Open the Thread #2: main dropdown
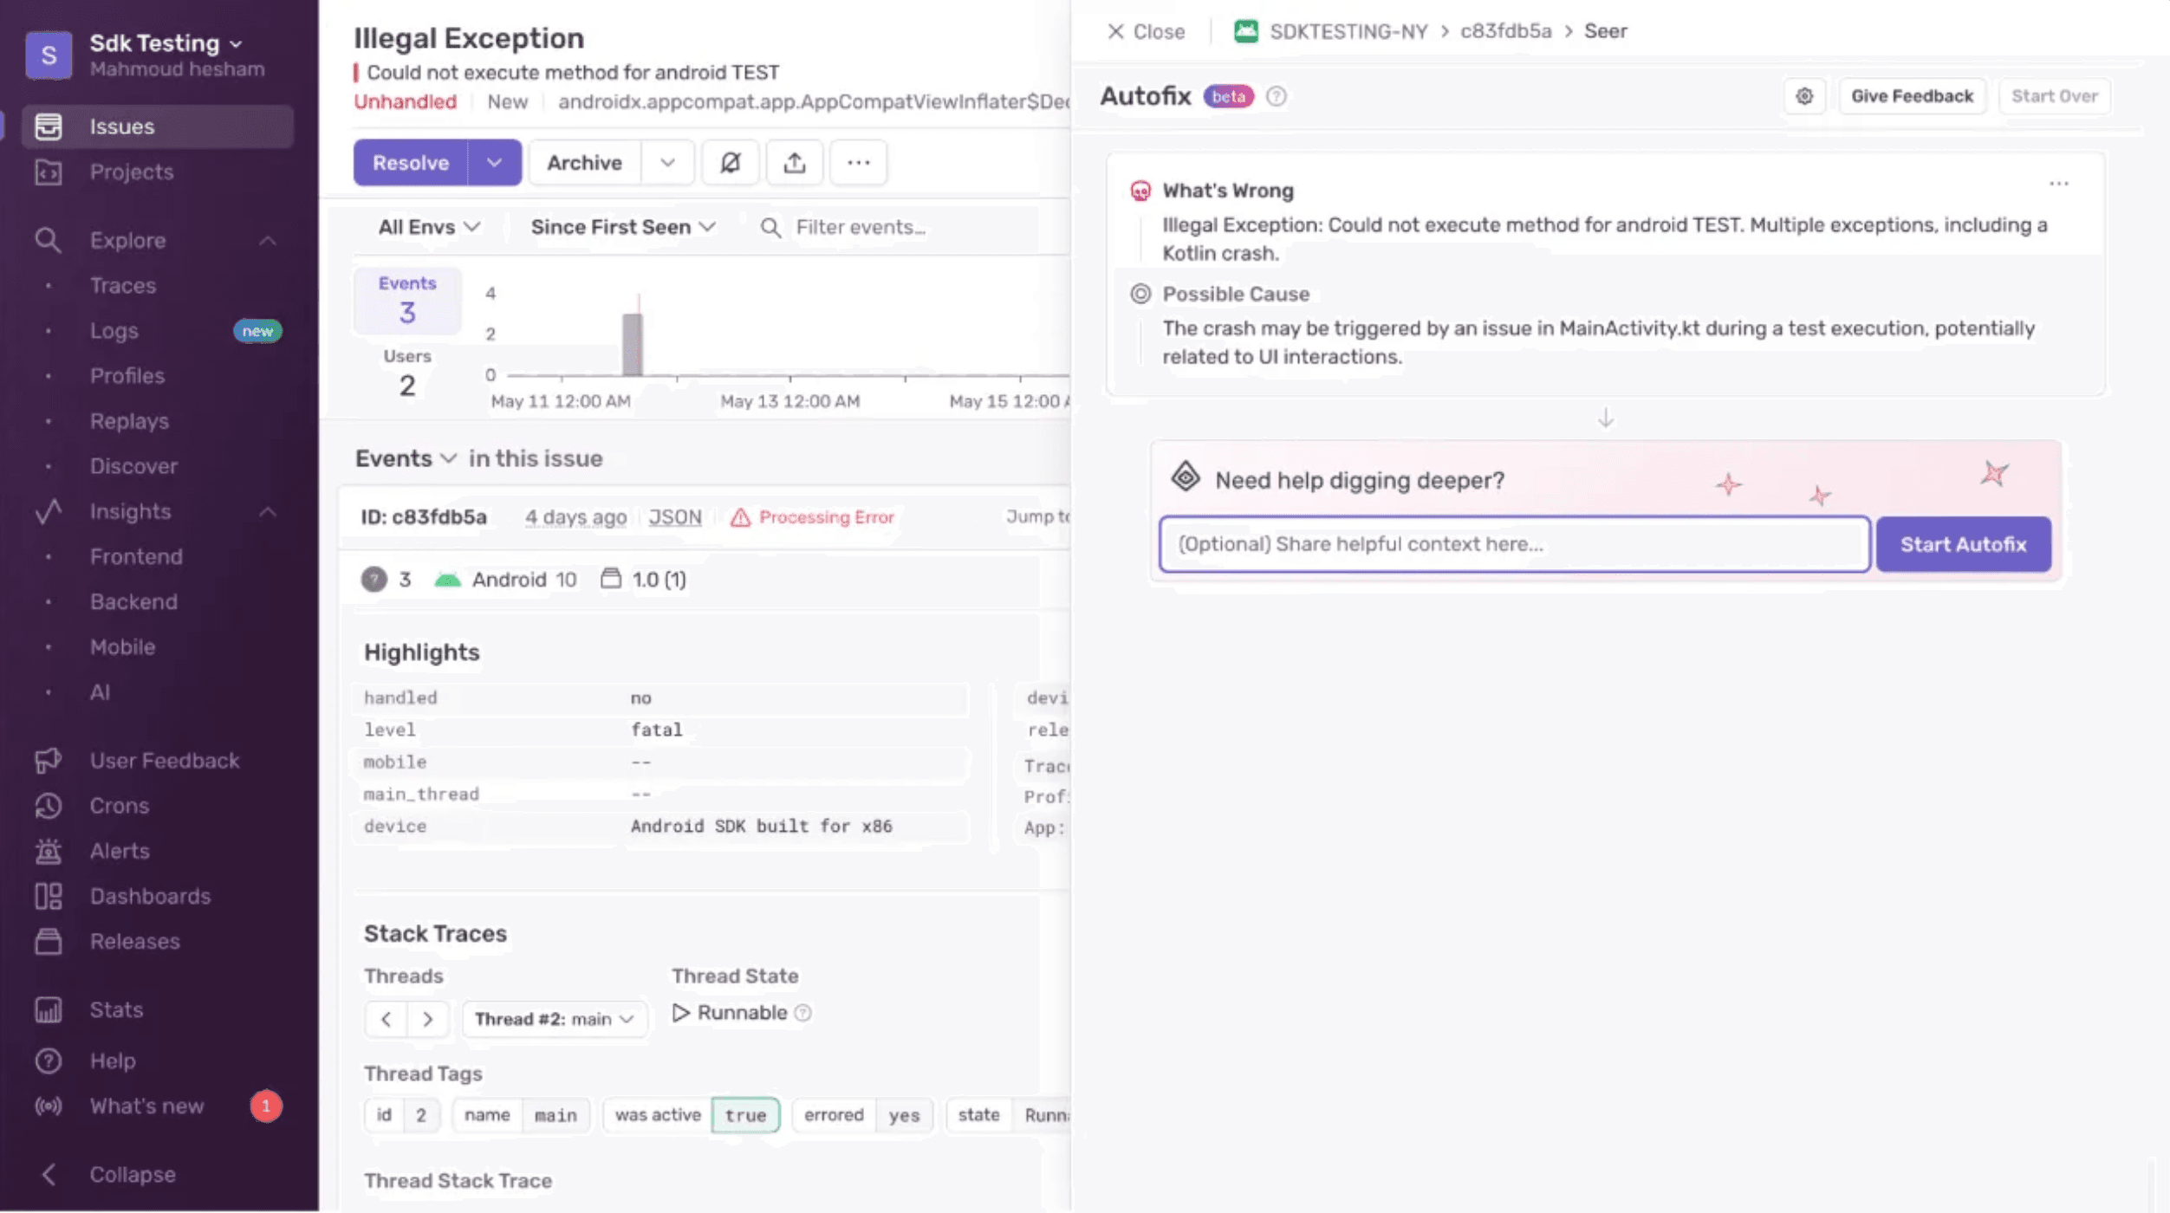This screenshot has width=2170, height=1213. pos(554,1018)
